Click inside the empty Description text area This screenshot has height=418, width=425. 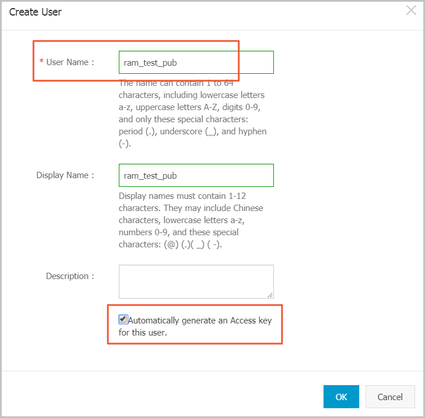coord(196,282)
